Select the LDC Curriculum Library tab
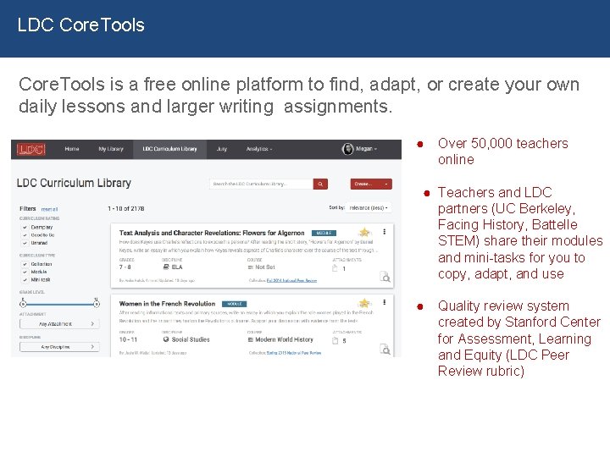Image resolution: width=610 pixels, height=457 pixels. click(169, 149)
